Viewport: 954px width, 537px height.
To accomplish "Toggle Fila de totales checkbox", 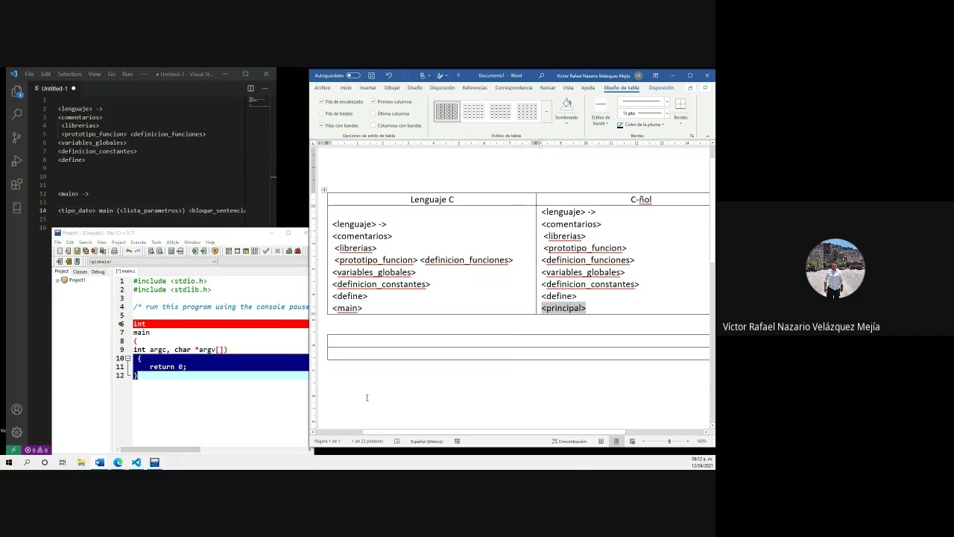I will coord(321,113).
